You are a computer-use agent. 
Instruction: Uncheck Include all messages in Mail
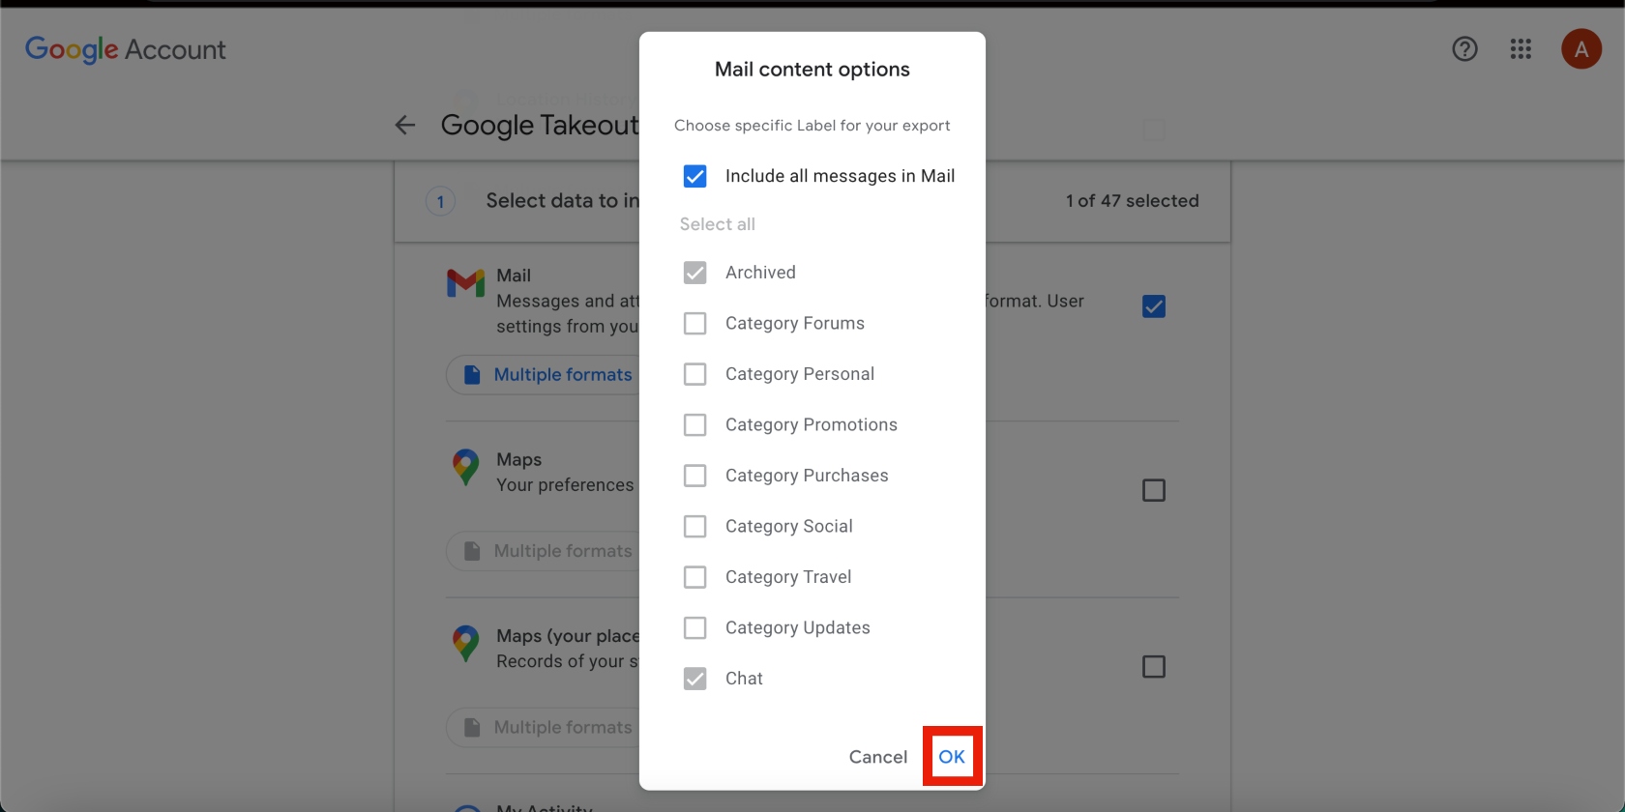tap(694, 176)
